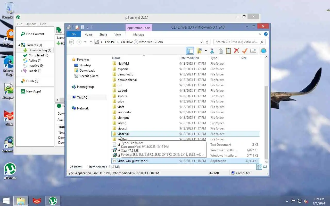Click the red cube taskbar icon
The image size is (330, 206).
click(x=37, y=201)
